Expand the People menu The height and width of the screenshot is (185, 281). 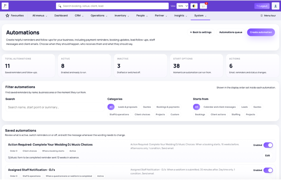142,16
